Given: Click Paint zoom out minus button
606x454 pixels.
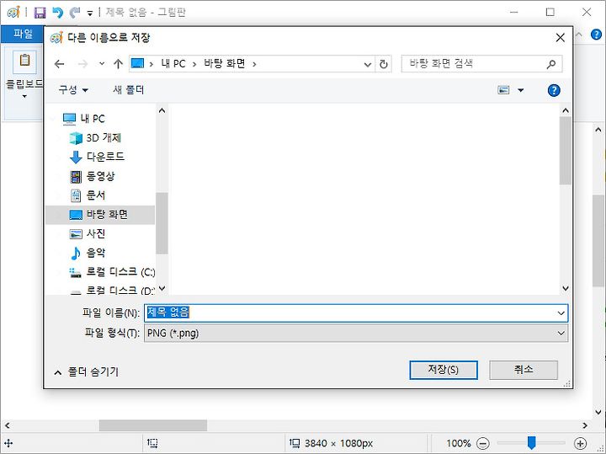Looking at the screenshot, I should (x=483, y=443).
